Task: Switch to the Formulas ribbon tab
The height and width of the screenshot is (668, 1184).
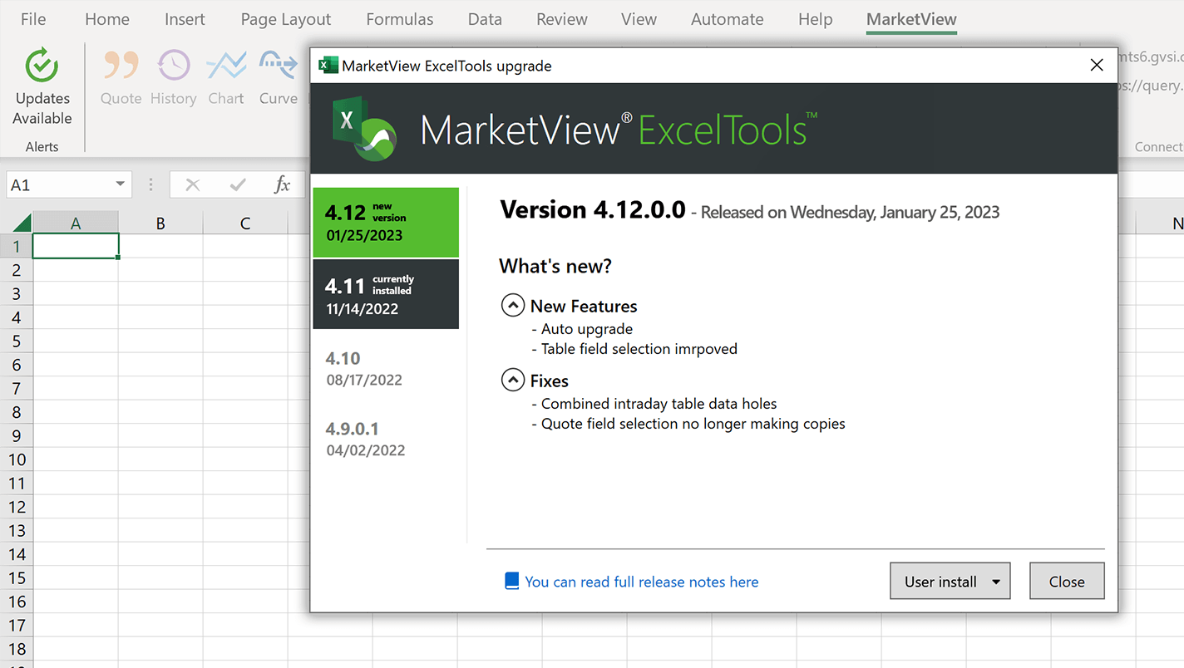Action: pos(400,19)
